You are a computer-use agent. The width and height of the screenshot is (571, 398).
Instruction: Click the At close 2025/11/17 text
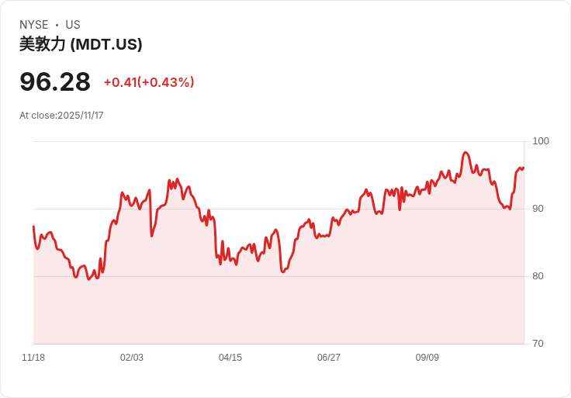pos(61,116)
